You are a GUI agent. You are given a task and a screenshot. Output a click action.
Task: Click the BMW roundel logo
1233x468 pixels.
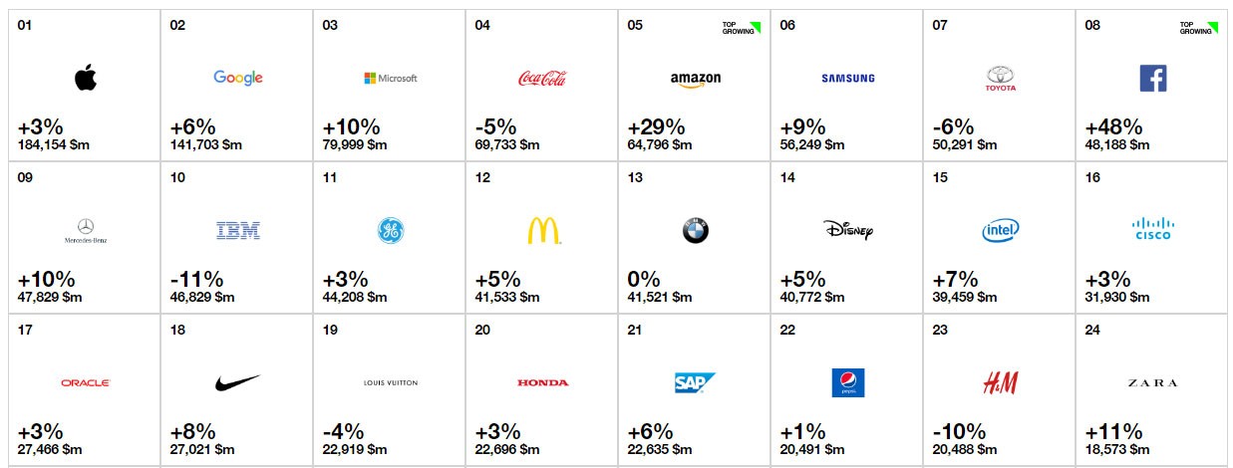pos(695,232)
